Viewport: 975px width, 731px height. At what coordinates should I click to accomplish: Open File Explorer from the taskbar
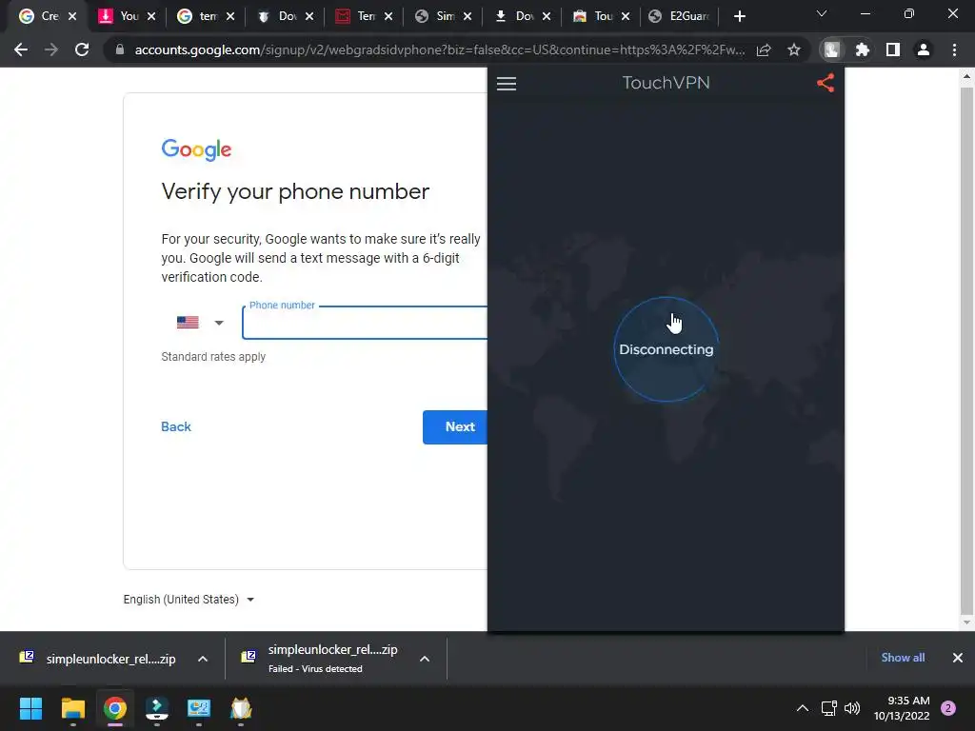pos(72,708)
